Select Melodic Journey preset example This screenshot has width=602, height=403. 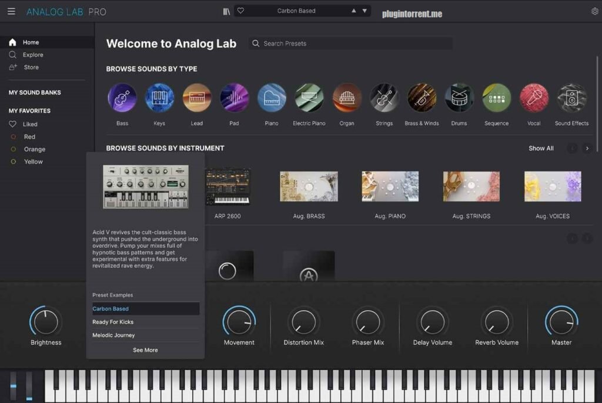click(x=146, y=335)
